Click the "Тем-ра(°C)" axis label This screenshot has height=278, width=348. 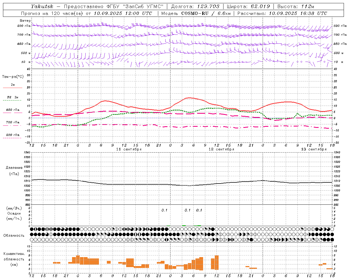click(x=13, y=77)
